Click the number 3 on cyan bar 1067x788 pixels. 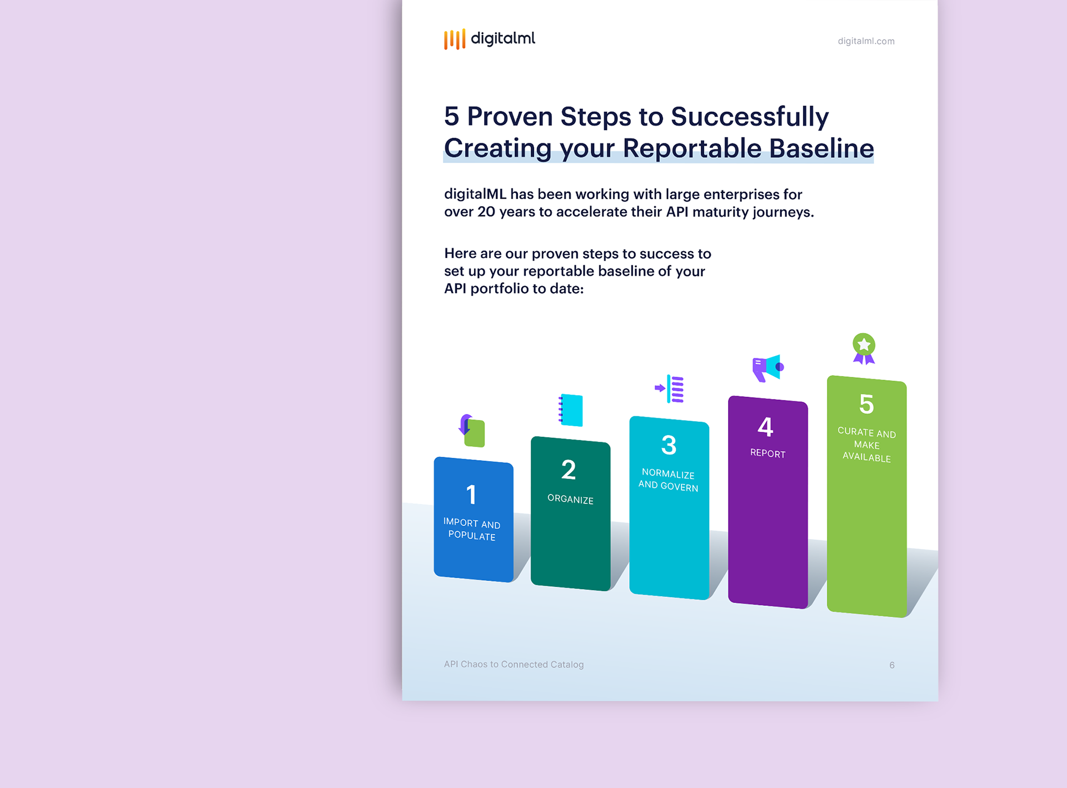669,445
